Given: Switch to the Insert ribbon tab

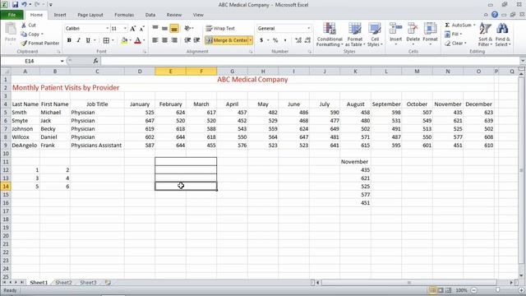Looking at the screenshot, I should pyautogui.click(x=60, y=15).
